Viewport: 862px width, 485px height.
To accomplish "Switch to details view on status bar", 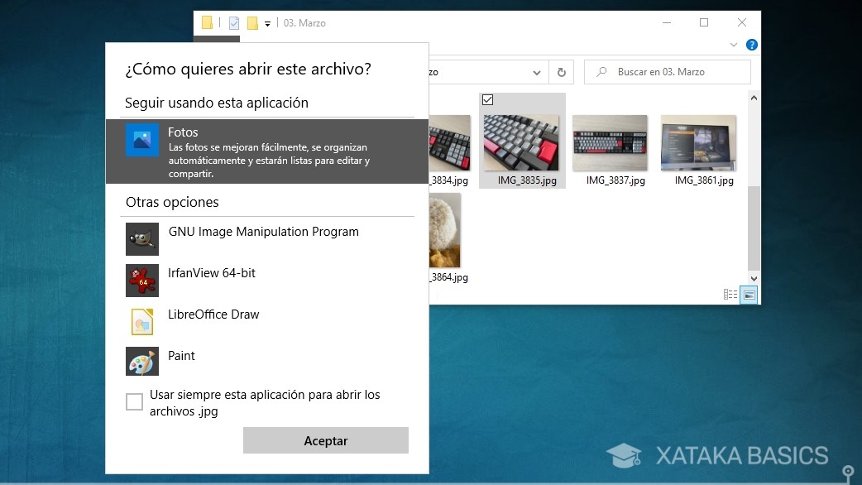I will coord(729,292).
